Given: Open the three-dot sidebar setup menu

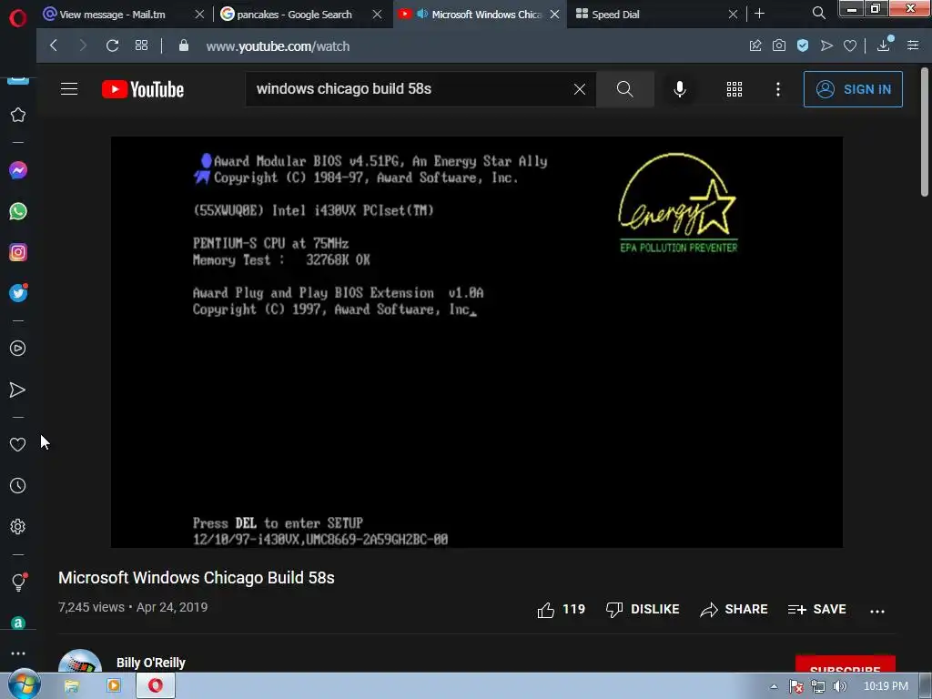Looking at the screenshot, I should click(x=18, y=653).
